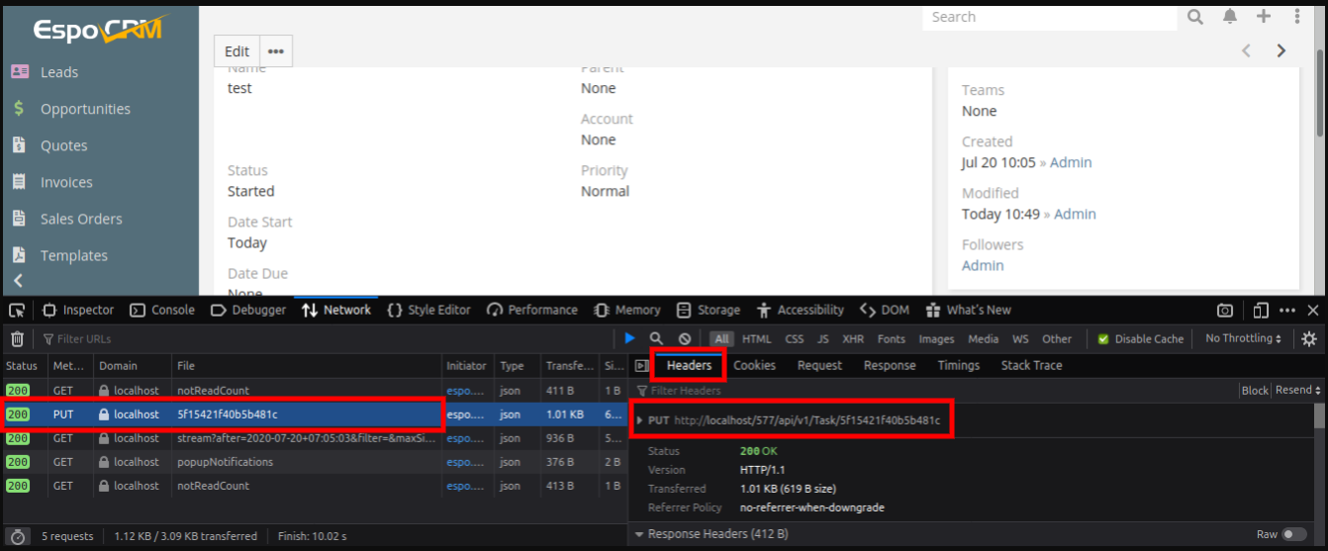Open the Admin link under Followers
Image resolution: width=1328 pixels, height=551 pixels.
tap(983, 265)
